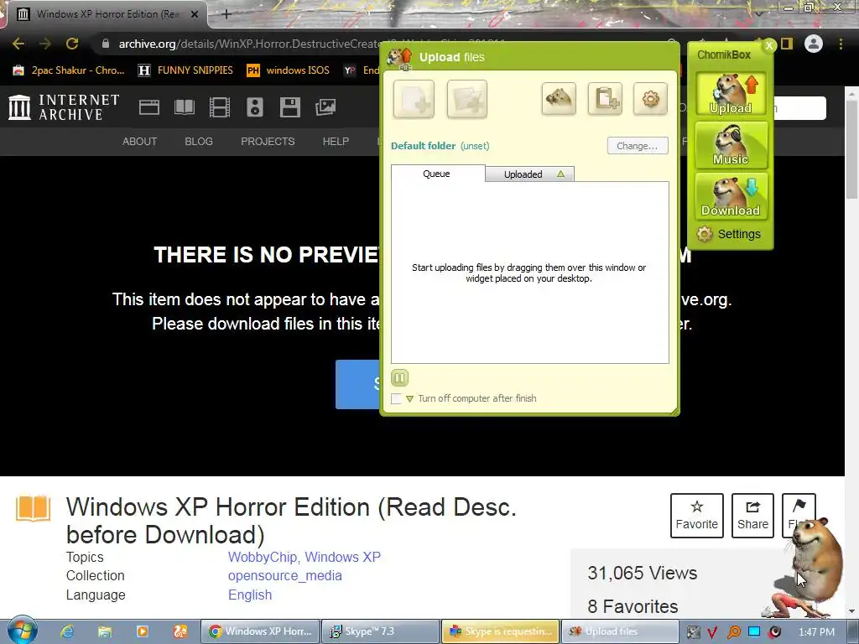Enable Turn off computer after finish checkbox

(396, 398)
